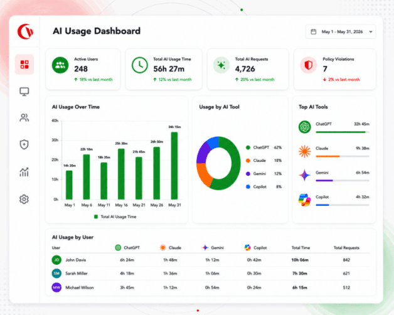Click the Copilot icon in table header
This screenshot has width=394, height=315.
(248, 248)
